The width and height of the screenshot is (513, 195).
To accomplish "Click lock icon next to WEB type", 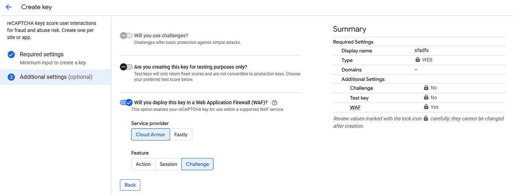I will [418, 60].
